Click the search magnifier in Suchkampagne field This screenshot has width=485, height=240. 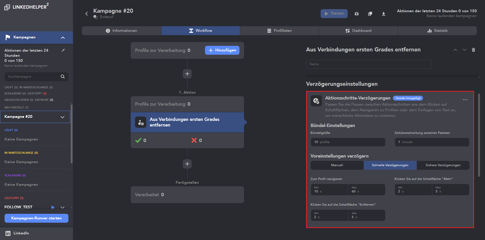tap(63, 77)
